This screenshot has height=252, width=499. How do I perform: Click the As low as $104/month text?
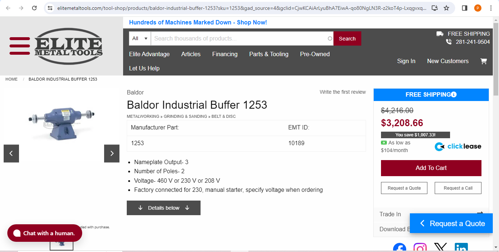click(x=396, y=147)
